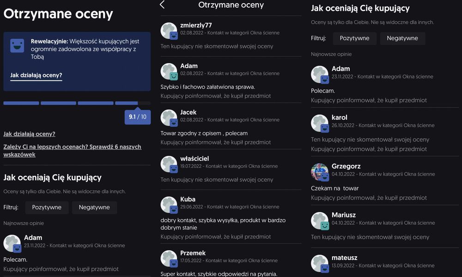Select name 'Przemek'
Screen dimensions: 462x277
[193, 253]
